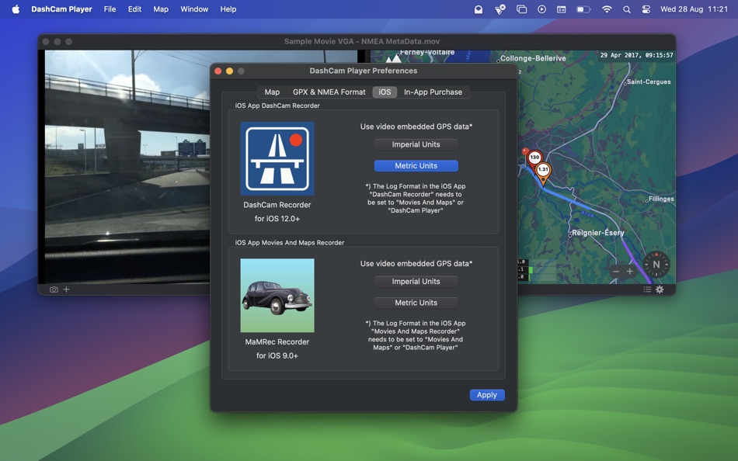This screenshot has width=738, height=461.
Task: Click the battery status icon
Action: pos(583,9)
